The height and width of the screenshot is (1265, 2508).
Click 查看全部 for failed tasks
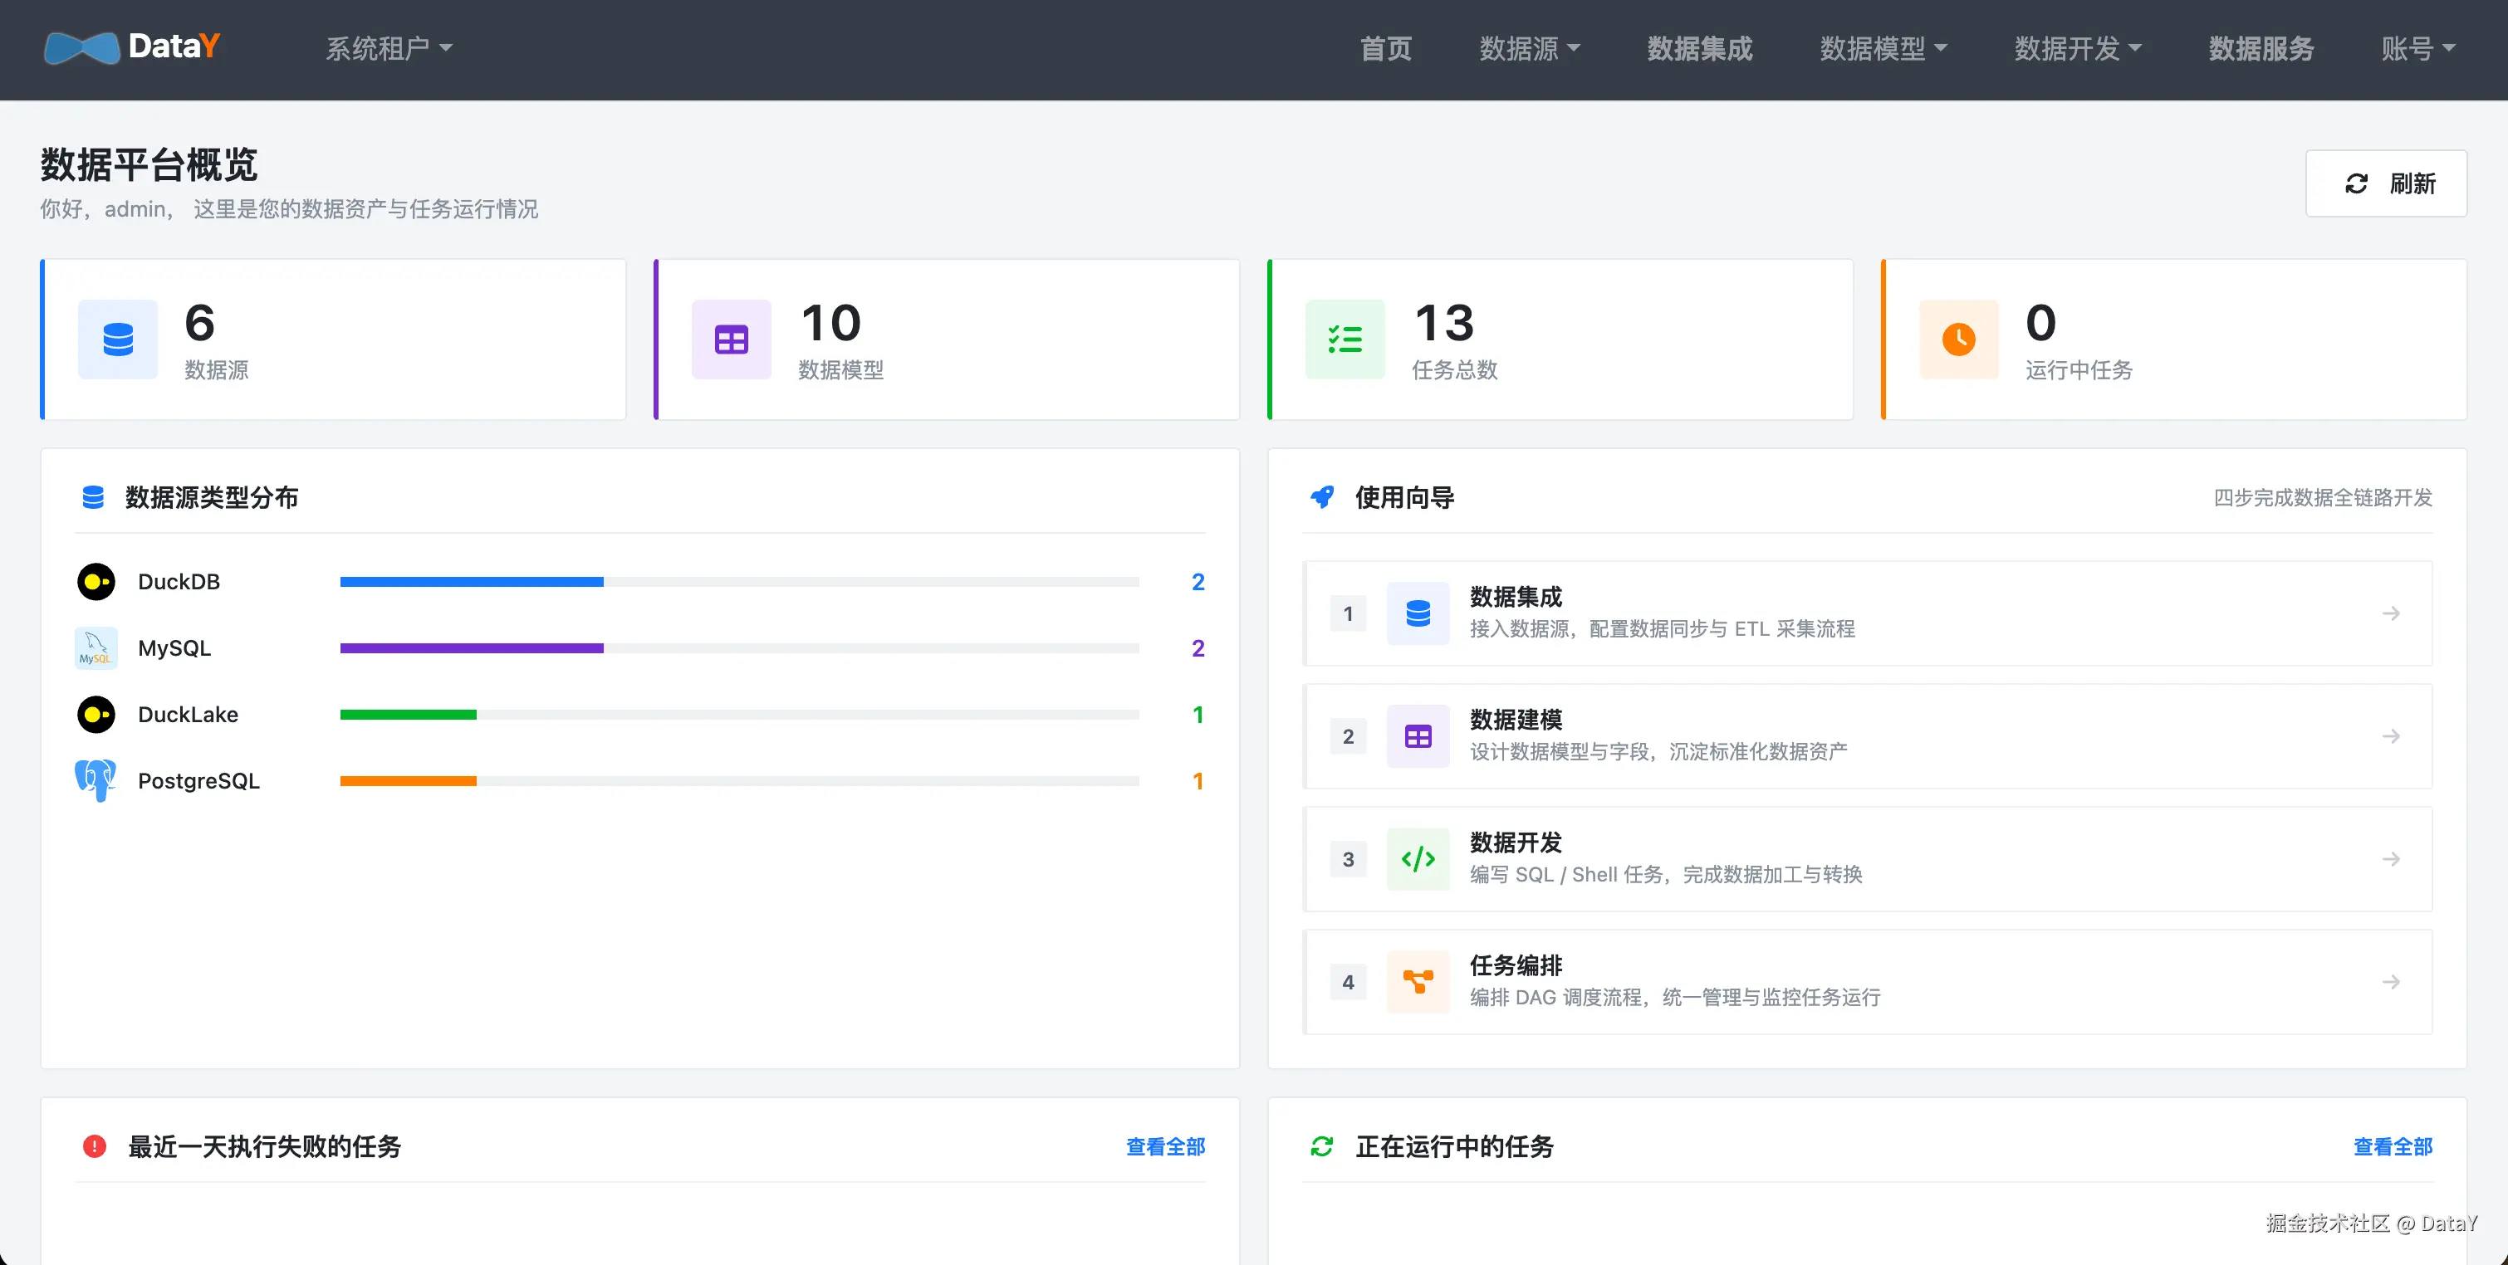[x=1165, y=1146]
